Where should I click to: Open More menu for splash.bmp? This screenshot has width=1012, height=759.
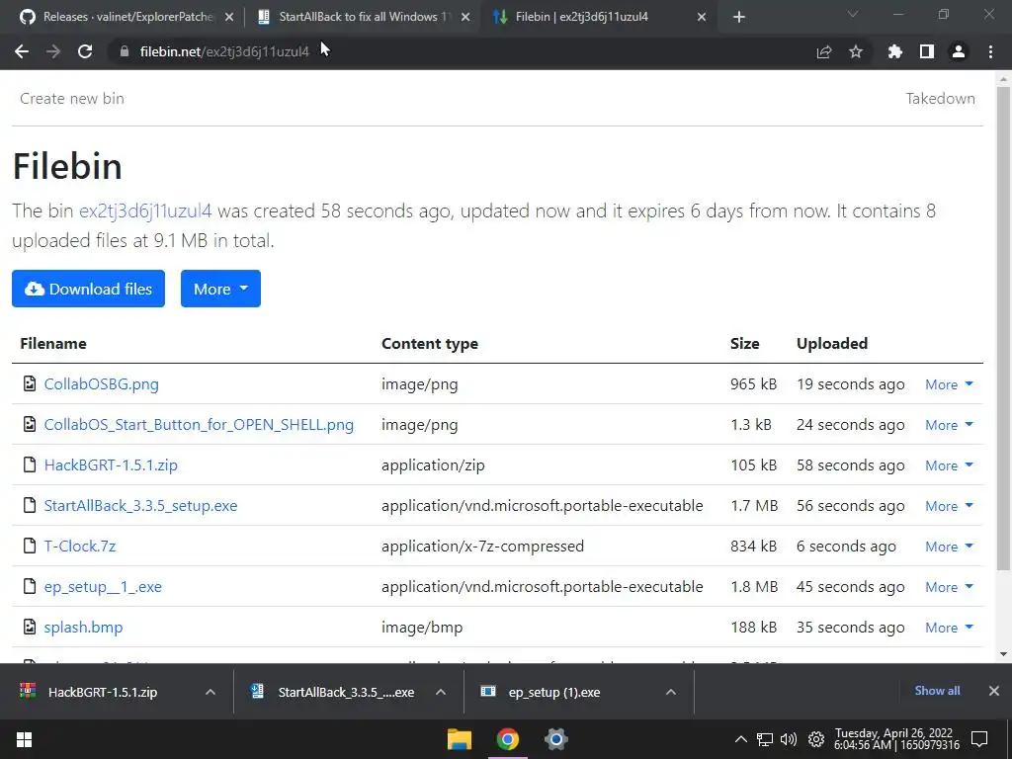tap(949, 628)
